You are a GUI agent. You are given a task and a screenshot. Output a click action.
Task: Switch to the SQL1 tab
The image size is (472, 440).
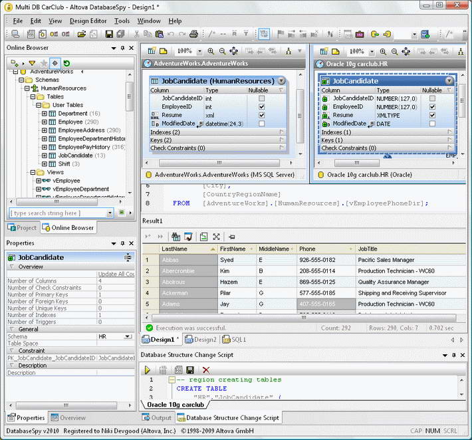tap(238, 340)
